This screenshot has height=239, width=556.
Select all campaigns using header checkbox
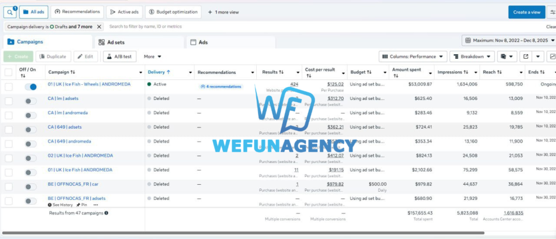9,72
